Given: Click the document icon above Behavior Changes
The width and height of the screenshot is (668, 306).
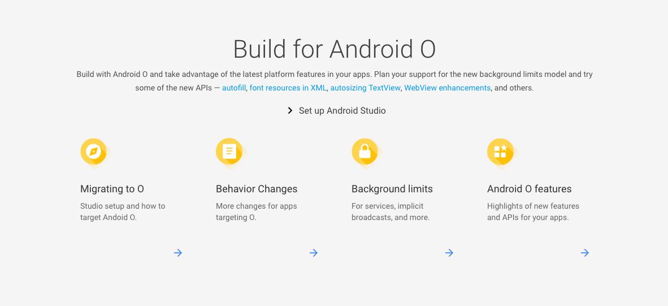Looking at the screenshot, I should (229, 151).
